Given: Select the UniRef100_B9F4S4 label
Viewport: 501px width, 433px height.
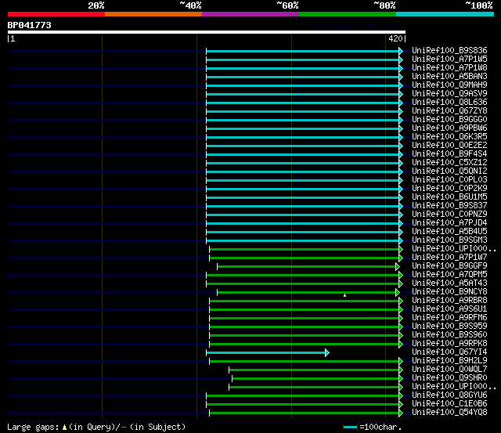Looking at the screenshot, I should 449,154.
